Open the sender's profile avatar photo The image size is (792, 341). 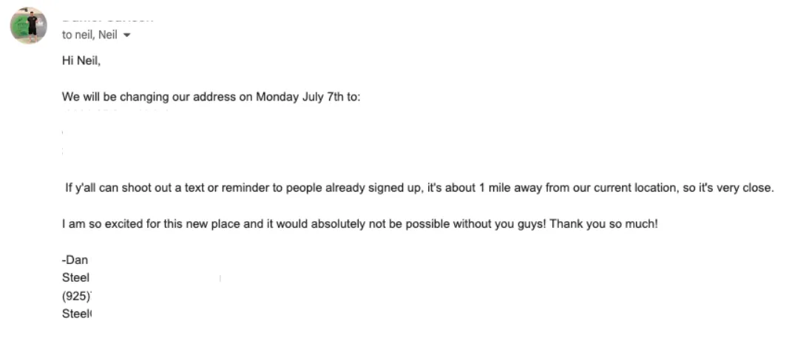[29, 25]
